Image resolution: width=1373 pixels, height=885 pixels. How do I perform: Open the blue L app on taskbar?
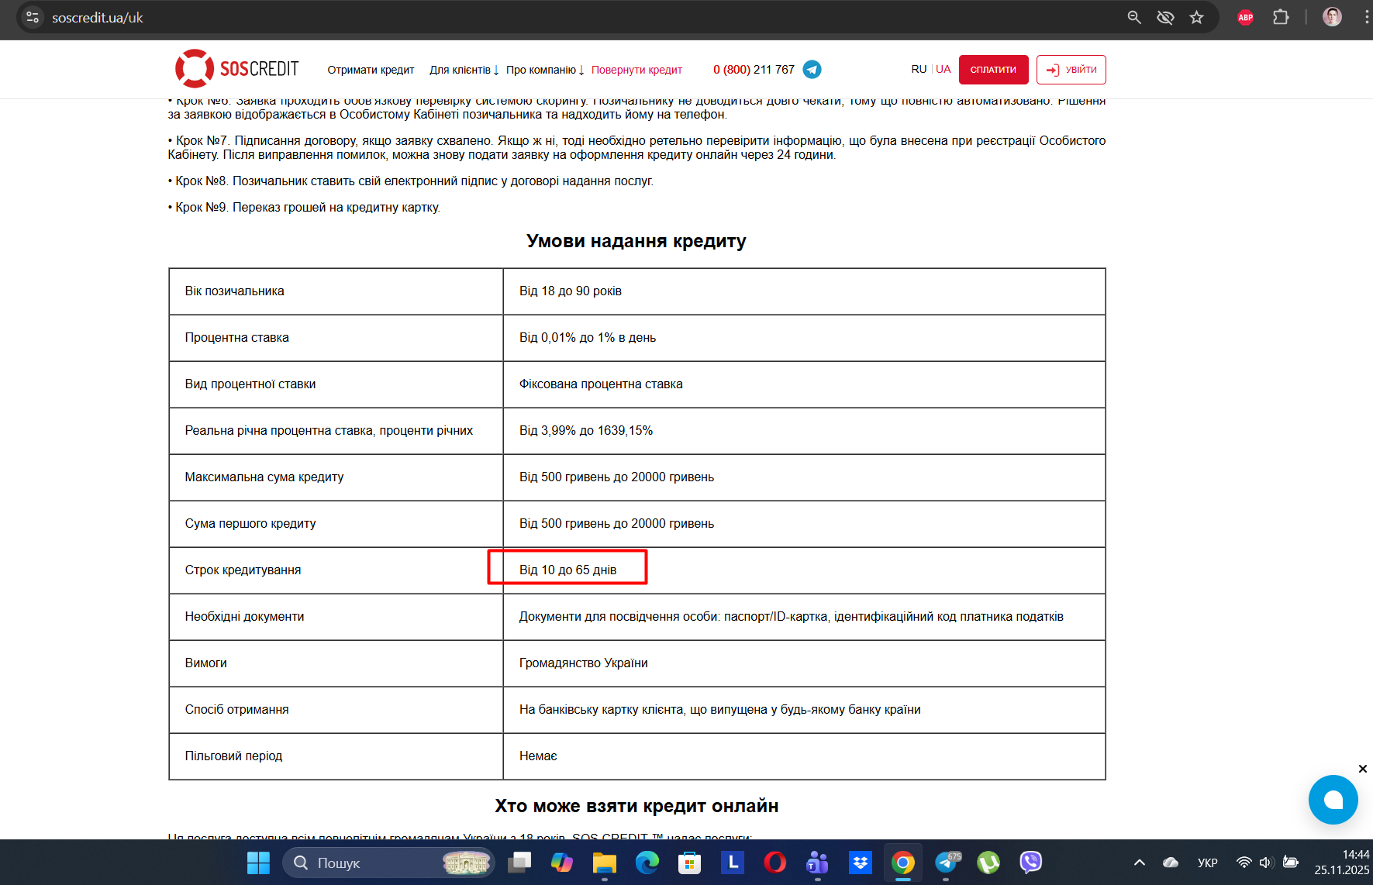732,862
